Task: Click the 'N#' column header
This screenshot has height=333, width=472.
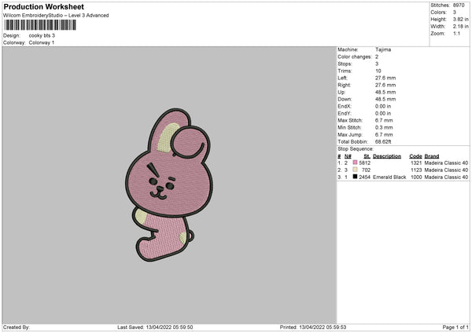Action: point(348,156)
